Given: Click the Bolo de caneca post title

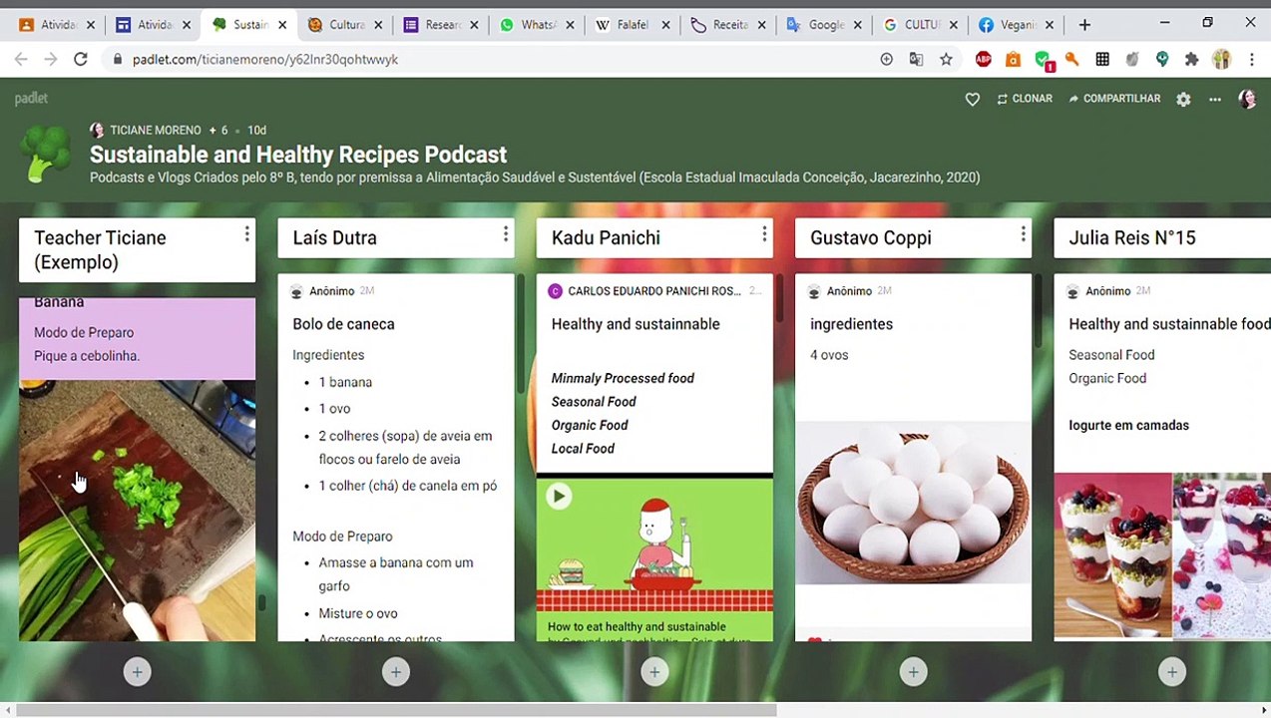Looking at the screenshot, I should (x=343, y=324).
